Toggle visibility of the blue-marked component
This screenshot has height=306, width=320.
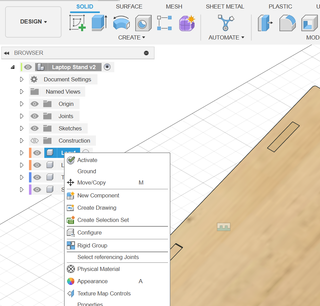pos(37,177)
